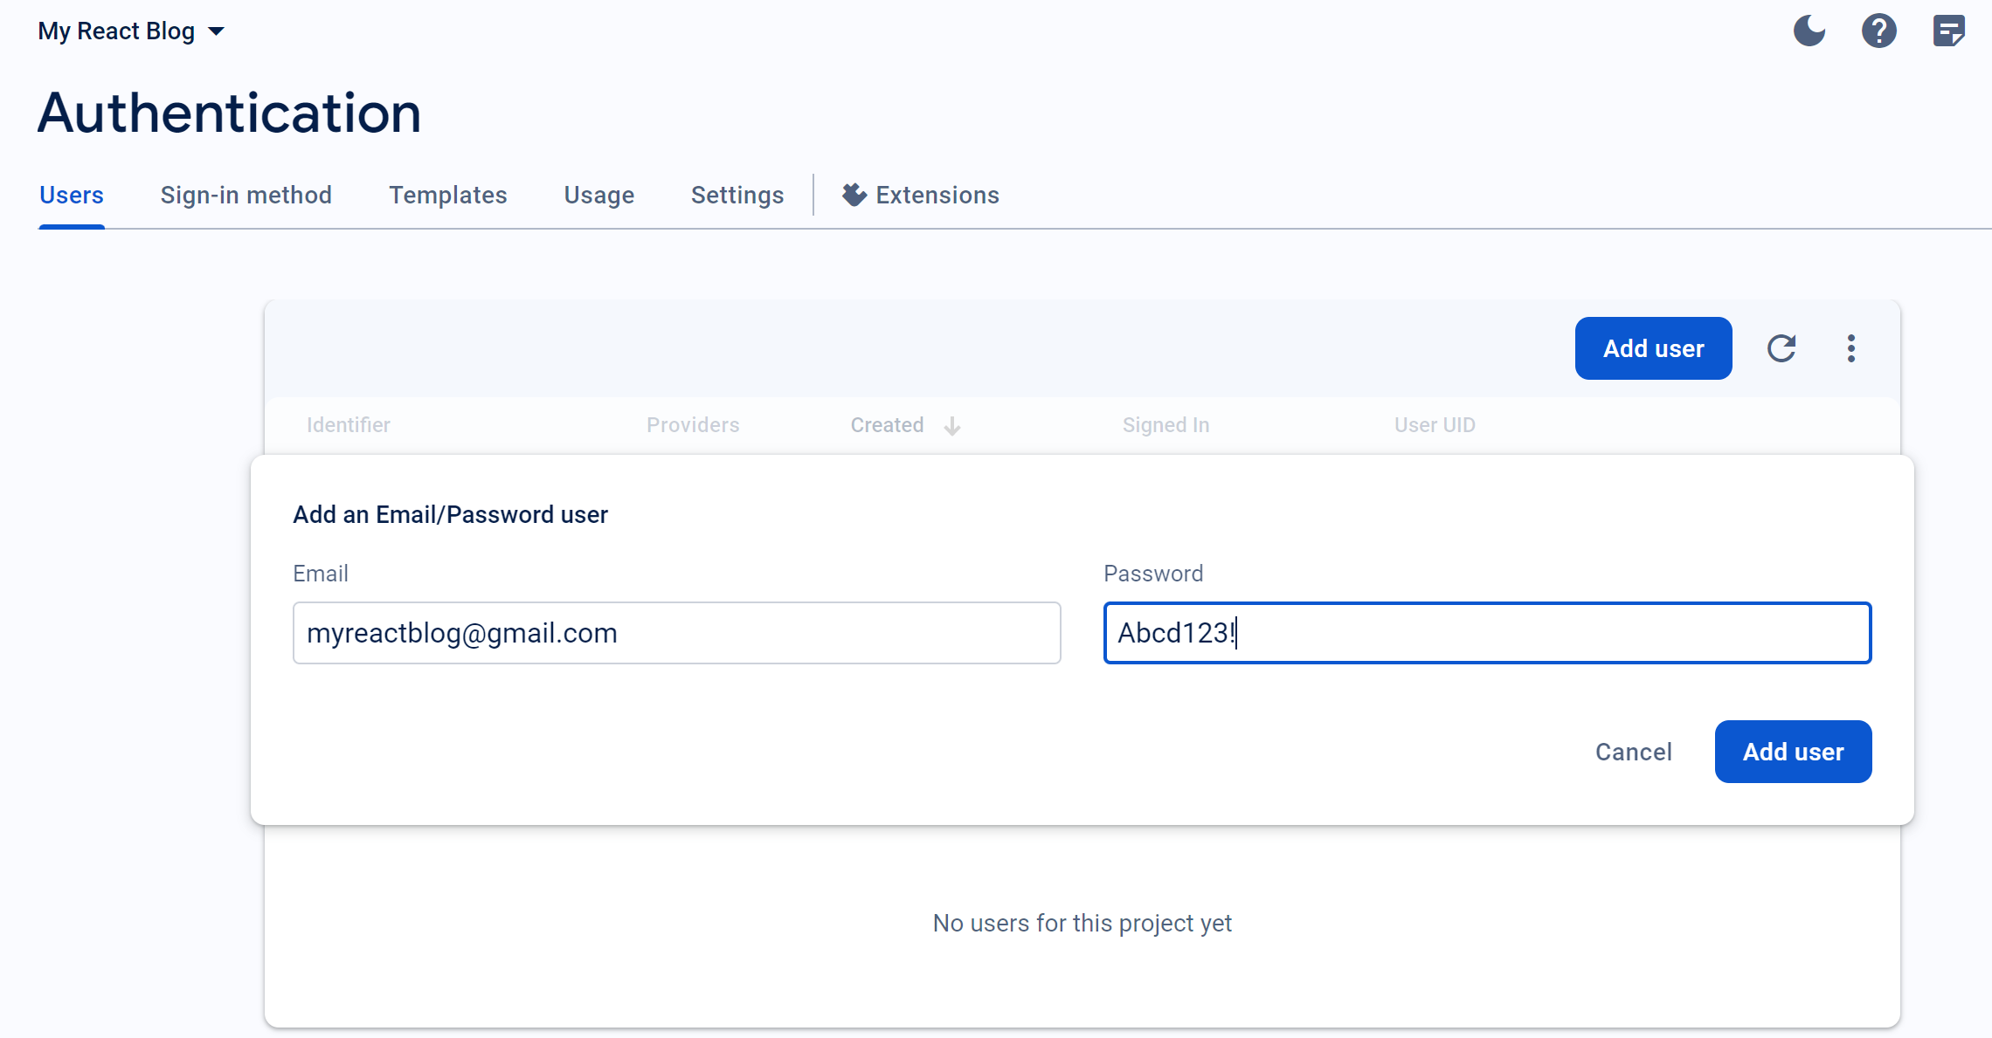Open the Templates tab

(x=447, y=195)
